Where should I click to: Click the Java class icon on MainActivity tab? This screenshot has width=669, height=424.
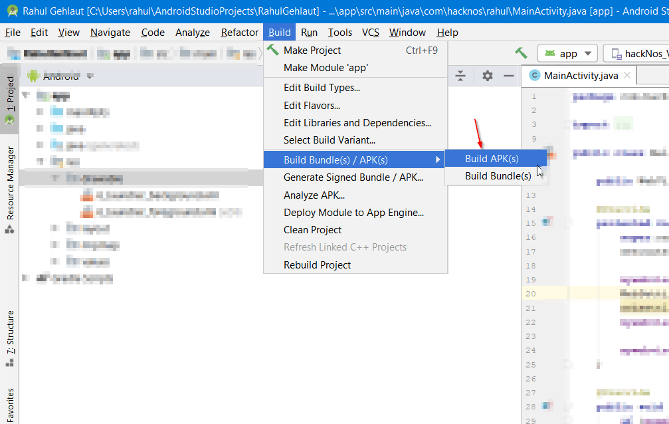coord(534,76)
